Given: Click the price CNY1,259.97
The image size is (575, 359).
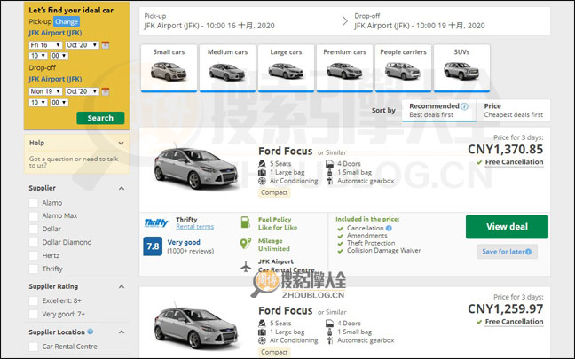Looking at the screenshot, I should (505, 309).
